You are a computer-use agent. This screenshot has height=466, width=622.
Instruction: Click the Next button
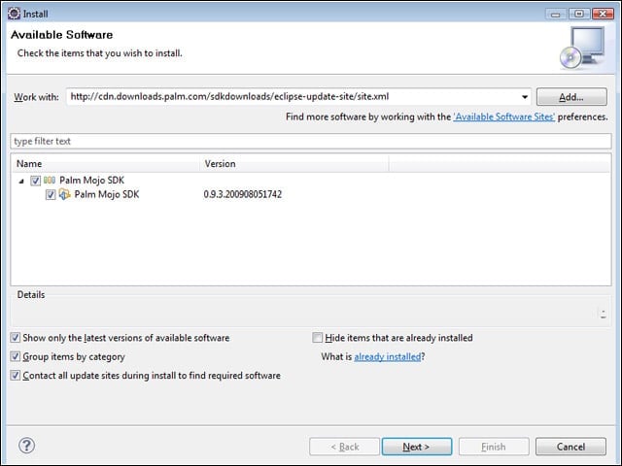coord(417,447)
